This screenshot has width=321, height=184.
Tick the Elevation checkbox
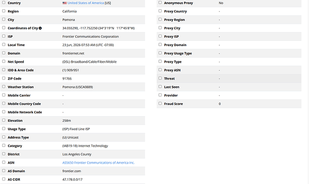4,120
